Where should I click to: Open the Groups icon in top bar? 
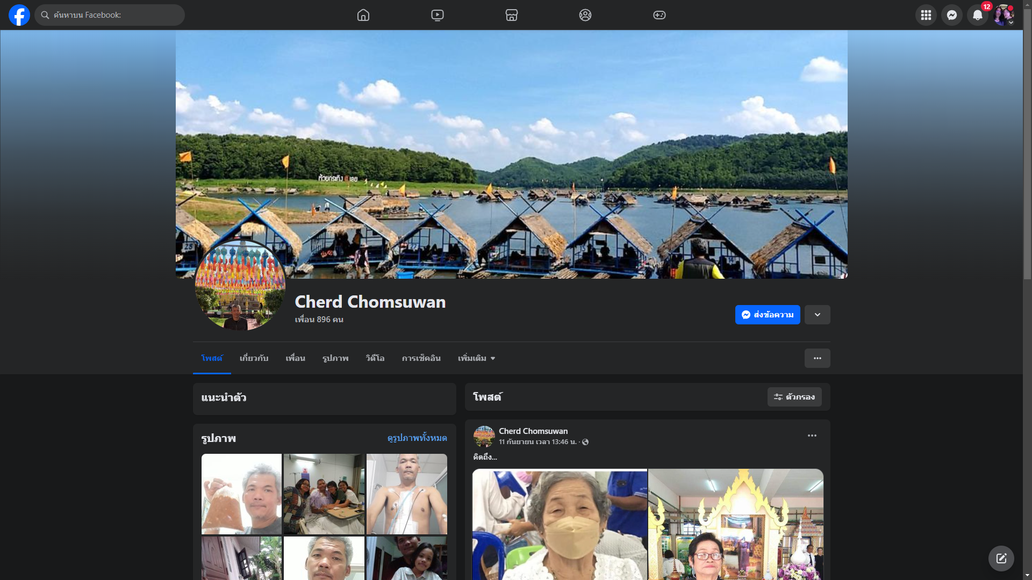coord(585,15)
